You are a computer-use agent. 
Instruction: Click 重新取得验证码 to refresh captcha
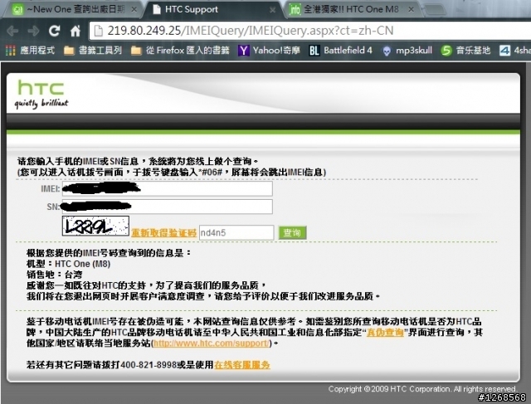coord(164,233)
